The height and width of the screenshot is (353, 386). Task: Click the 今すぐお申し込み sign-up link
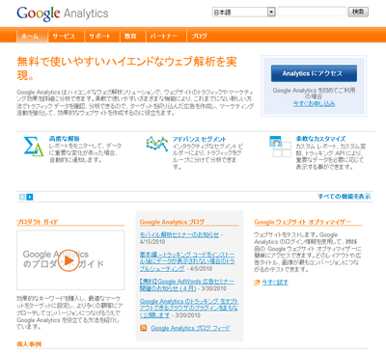click(x=314, y=104)
